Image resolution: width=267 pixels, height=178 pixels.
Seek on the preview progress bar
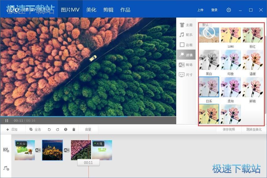click(x=88, y=117)
